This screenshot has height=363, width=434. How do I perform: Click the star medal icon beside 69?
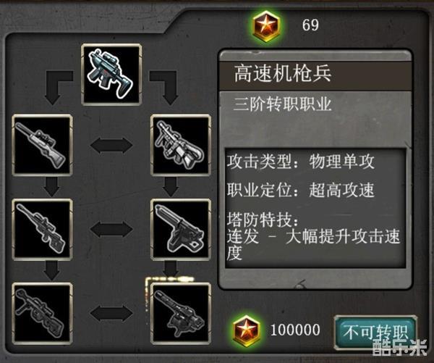click(x=266, y=26)
